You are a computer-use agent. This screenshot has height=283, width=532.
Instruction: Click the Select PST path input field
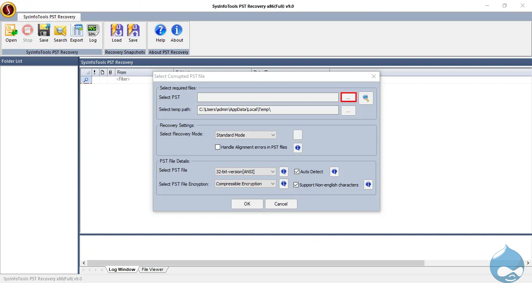pos(268,97)
